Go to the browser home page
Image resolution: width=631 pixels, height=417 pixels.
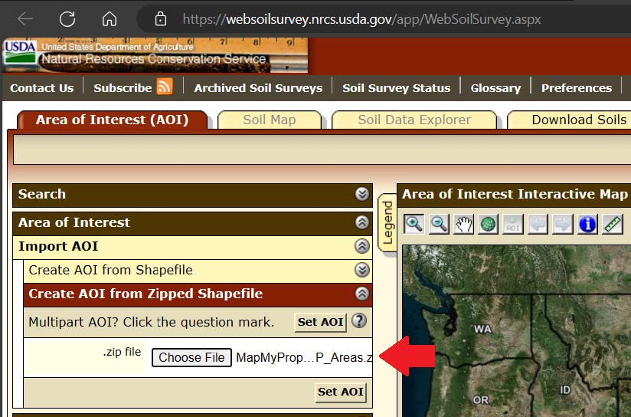click(110, 18)
